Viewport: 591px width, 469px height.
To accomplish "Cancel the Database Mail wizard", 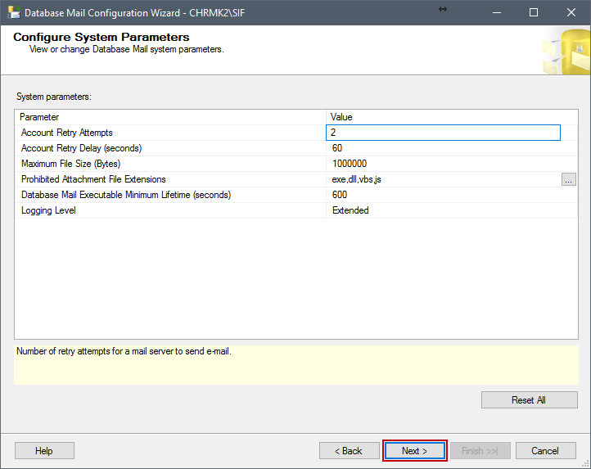I will pos(545,451).
